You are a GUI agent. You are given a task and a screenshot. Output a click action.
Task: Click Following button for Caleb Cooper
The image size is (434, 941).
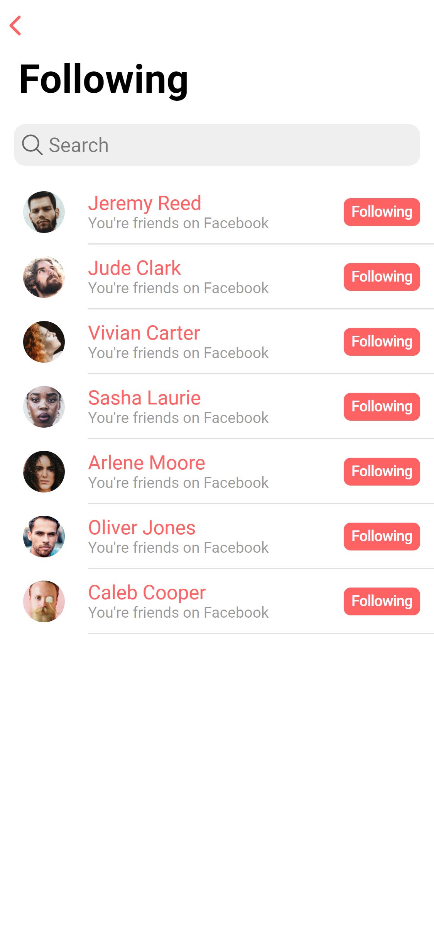[x=382, y=601]
